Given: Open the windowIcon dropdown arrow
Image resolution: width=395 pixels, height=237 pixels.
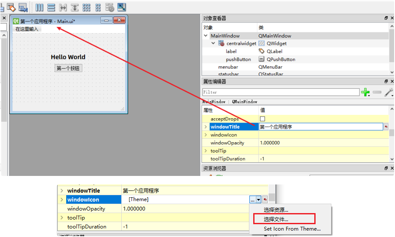Looking at the screenshot, I should [x=258, y=199].
